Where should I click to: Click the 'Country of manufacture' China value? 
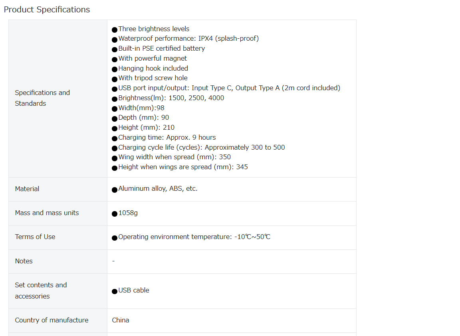121,320
